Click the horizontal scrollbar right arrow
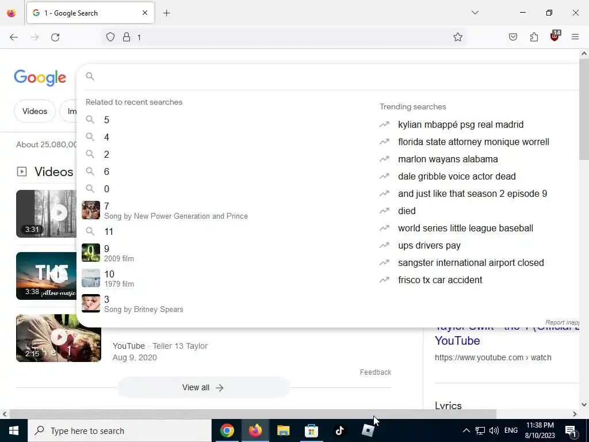This screenshot has height=442, width=589. tap(575, 414)
